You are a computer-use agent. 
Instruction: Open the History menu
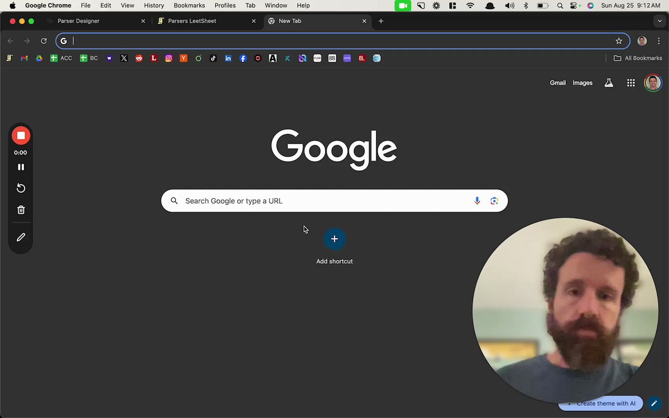[x=154, y=5]
